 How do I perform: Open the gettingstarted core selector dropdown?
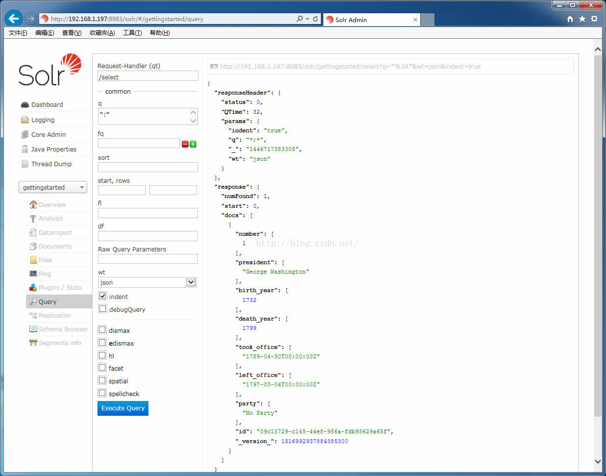pos(53,187)
